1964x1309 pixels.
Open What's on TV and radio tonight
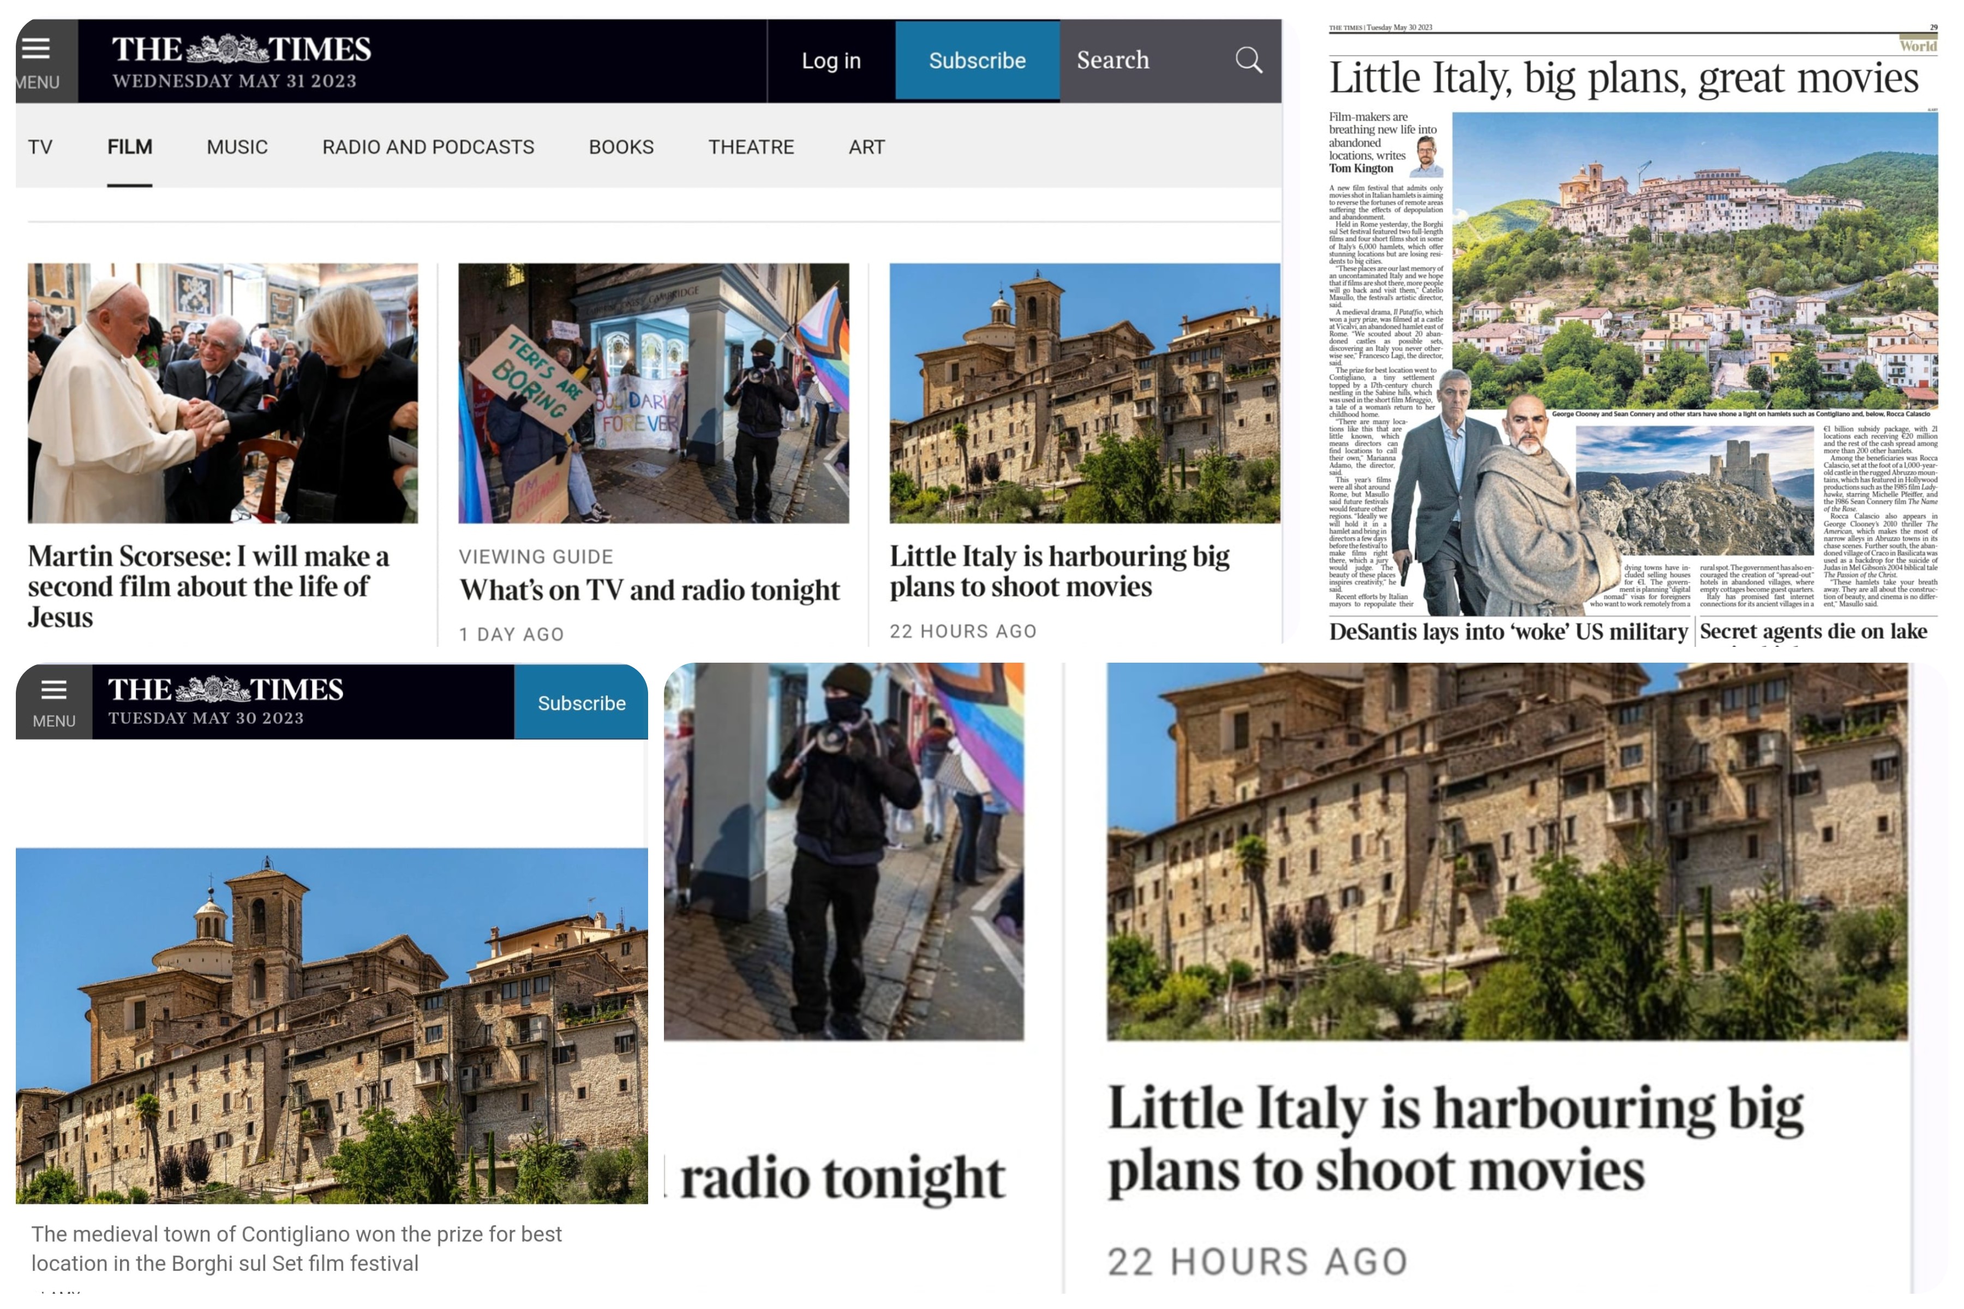tap(649, 590)
